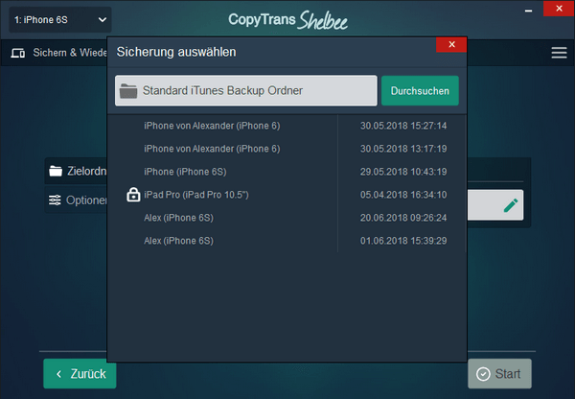Minimize the CopyTrans Shelbee window
Viewport: 575px width, 399px height.
tap(528, 11)
